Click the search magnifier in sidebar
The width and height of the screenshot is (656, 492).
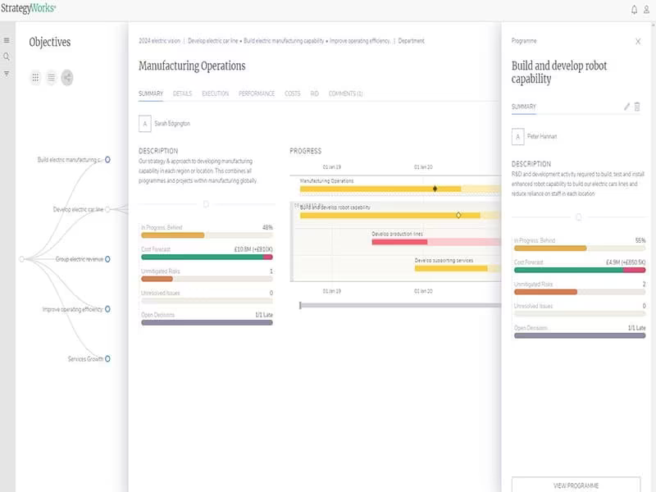[x=7, y=57]
